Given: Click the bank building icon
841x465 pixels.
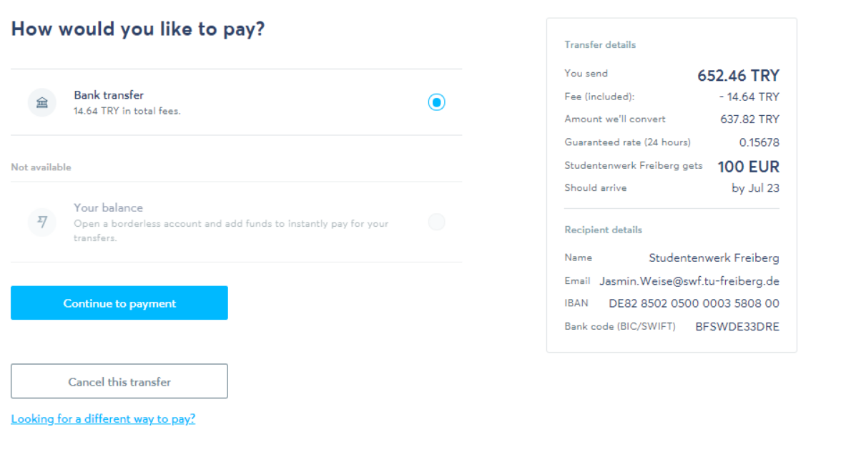Looking at the screenshot, I should pyautogui.click(x=42, y=102).
